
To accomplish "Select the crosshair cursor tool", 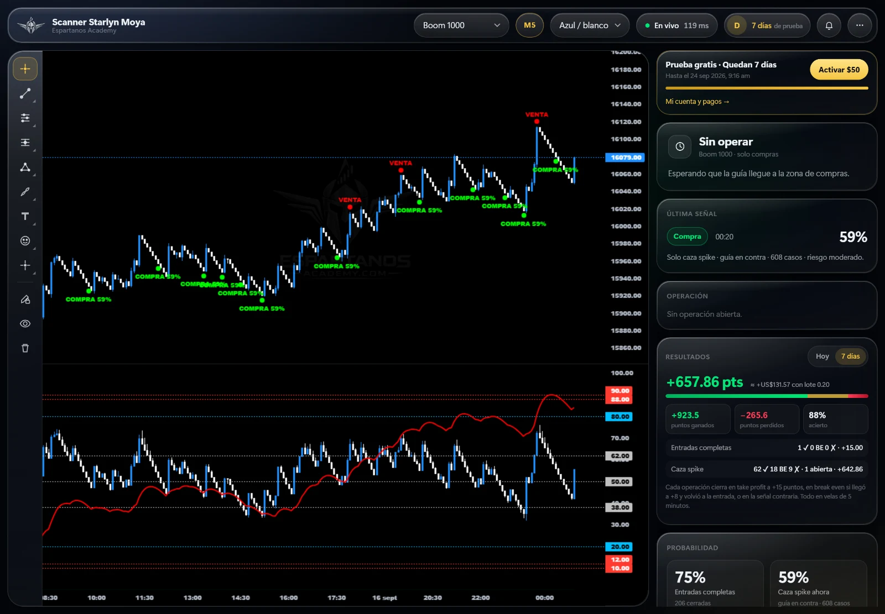I will (x=25, y=69).
